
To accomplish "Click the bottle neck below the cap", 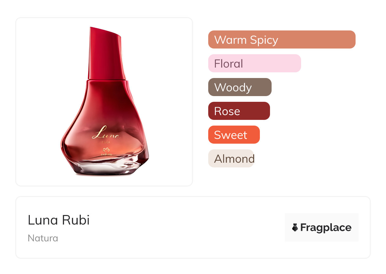I will (106, 83).
